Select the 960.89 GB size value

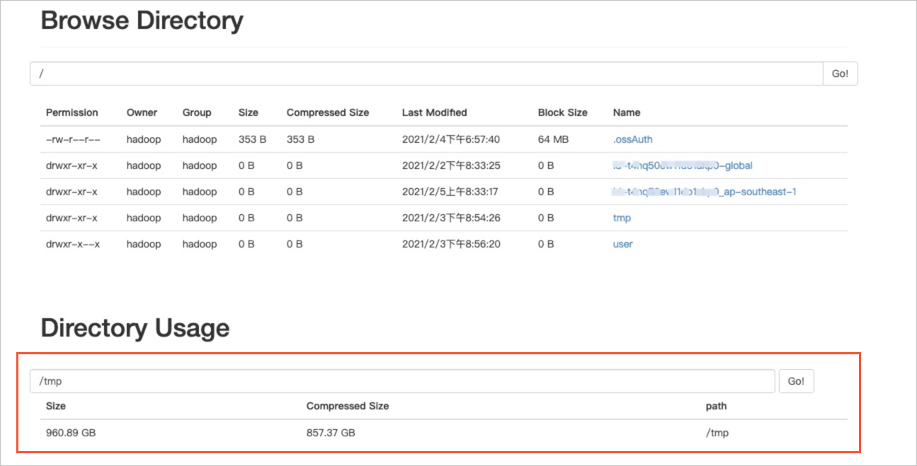pos(71,433)
